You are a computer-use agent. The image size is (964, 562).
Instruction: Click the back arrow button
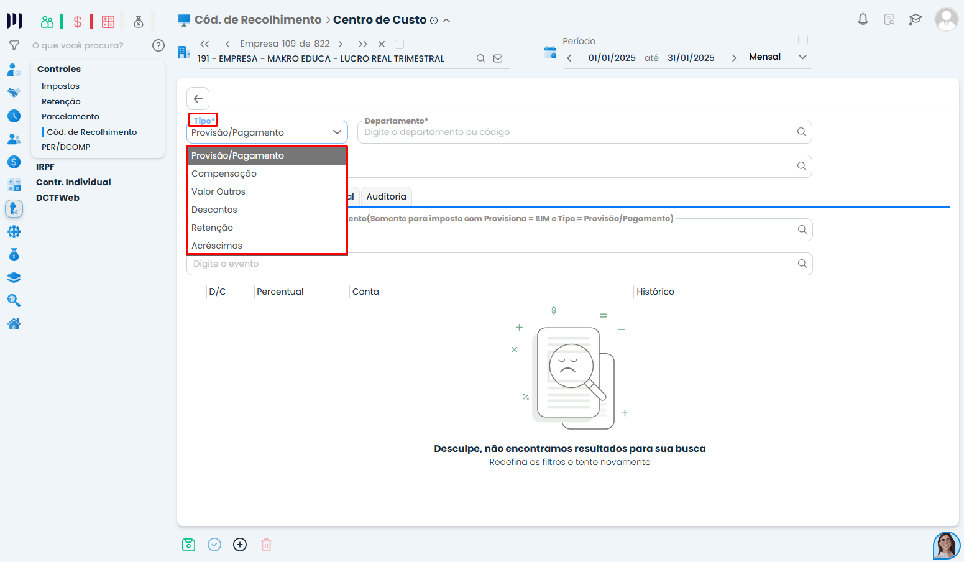198,99
